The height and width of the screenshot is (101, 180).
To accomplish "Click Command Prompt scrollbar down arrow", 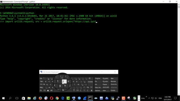I will (179, 94).
